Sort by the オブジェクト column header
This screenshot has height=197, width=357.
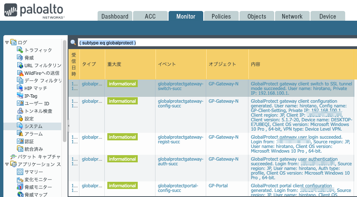pos(227,64)
